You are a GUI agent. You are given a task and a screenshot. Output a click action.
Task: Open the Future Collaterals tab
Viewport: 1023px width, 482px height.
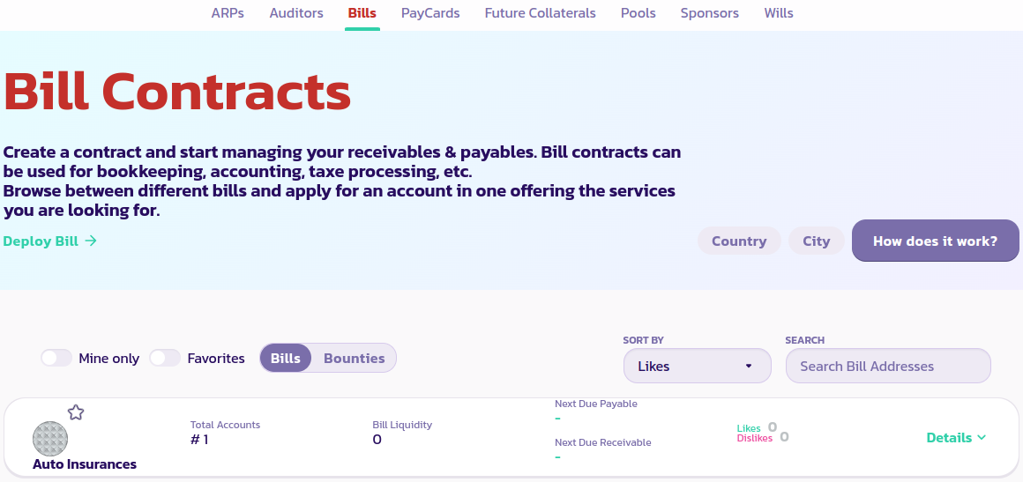pos(540,13)
